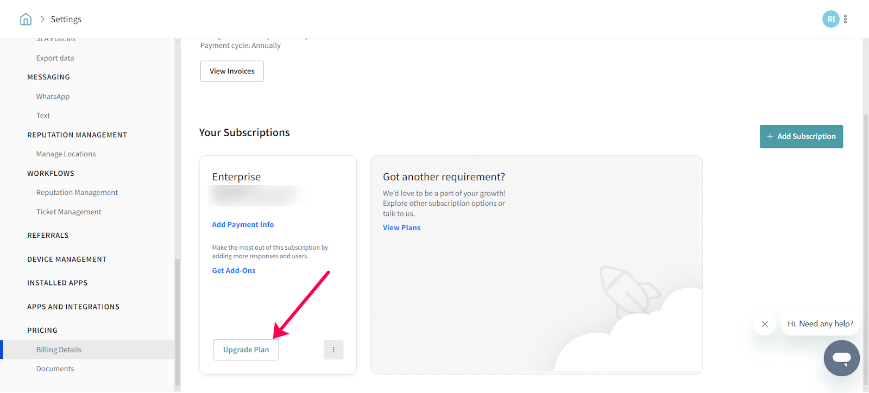Open the chat support widget

pos(841,358)
